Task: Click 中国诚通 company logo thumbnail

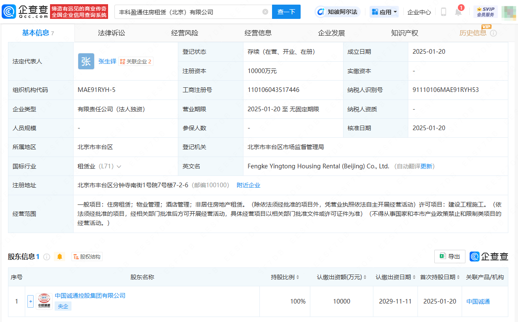Action: 44,301
